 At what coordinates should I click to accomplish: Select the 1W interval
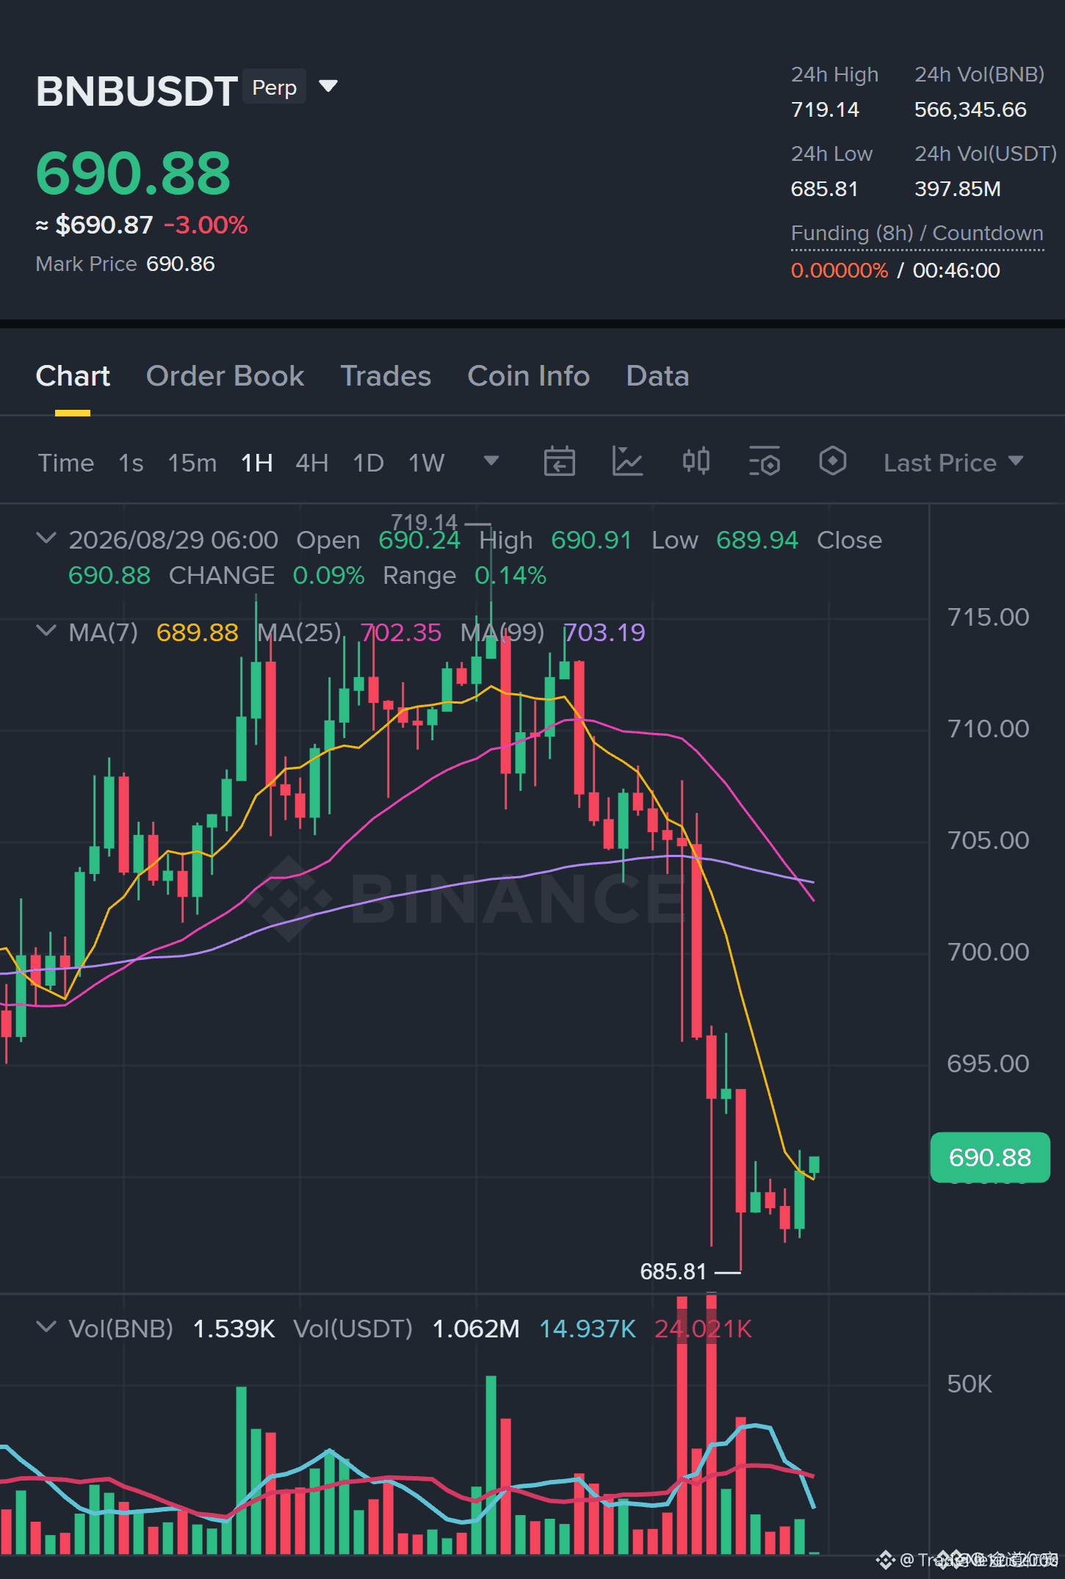pyautogui.click(x=426, y=463)
